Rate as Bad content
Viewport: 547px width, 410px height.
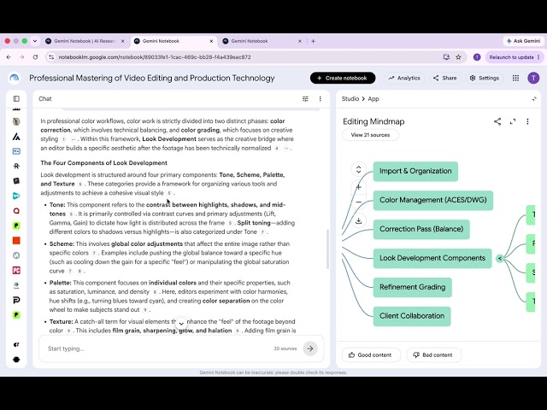click(x=433, y=355)
